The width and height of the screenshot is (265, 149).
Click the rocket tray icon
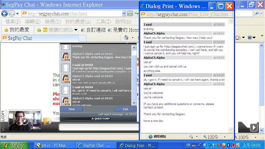point(210,145)
